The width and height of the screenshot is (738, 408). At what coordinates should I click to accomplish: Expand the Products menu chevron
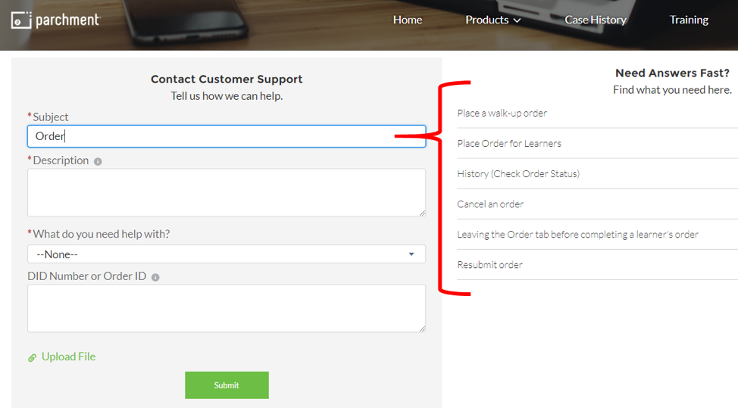518,20
